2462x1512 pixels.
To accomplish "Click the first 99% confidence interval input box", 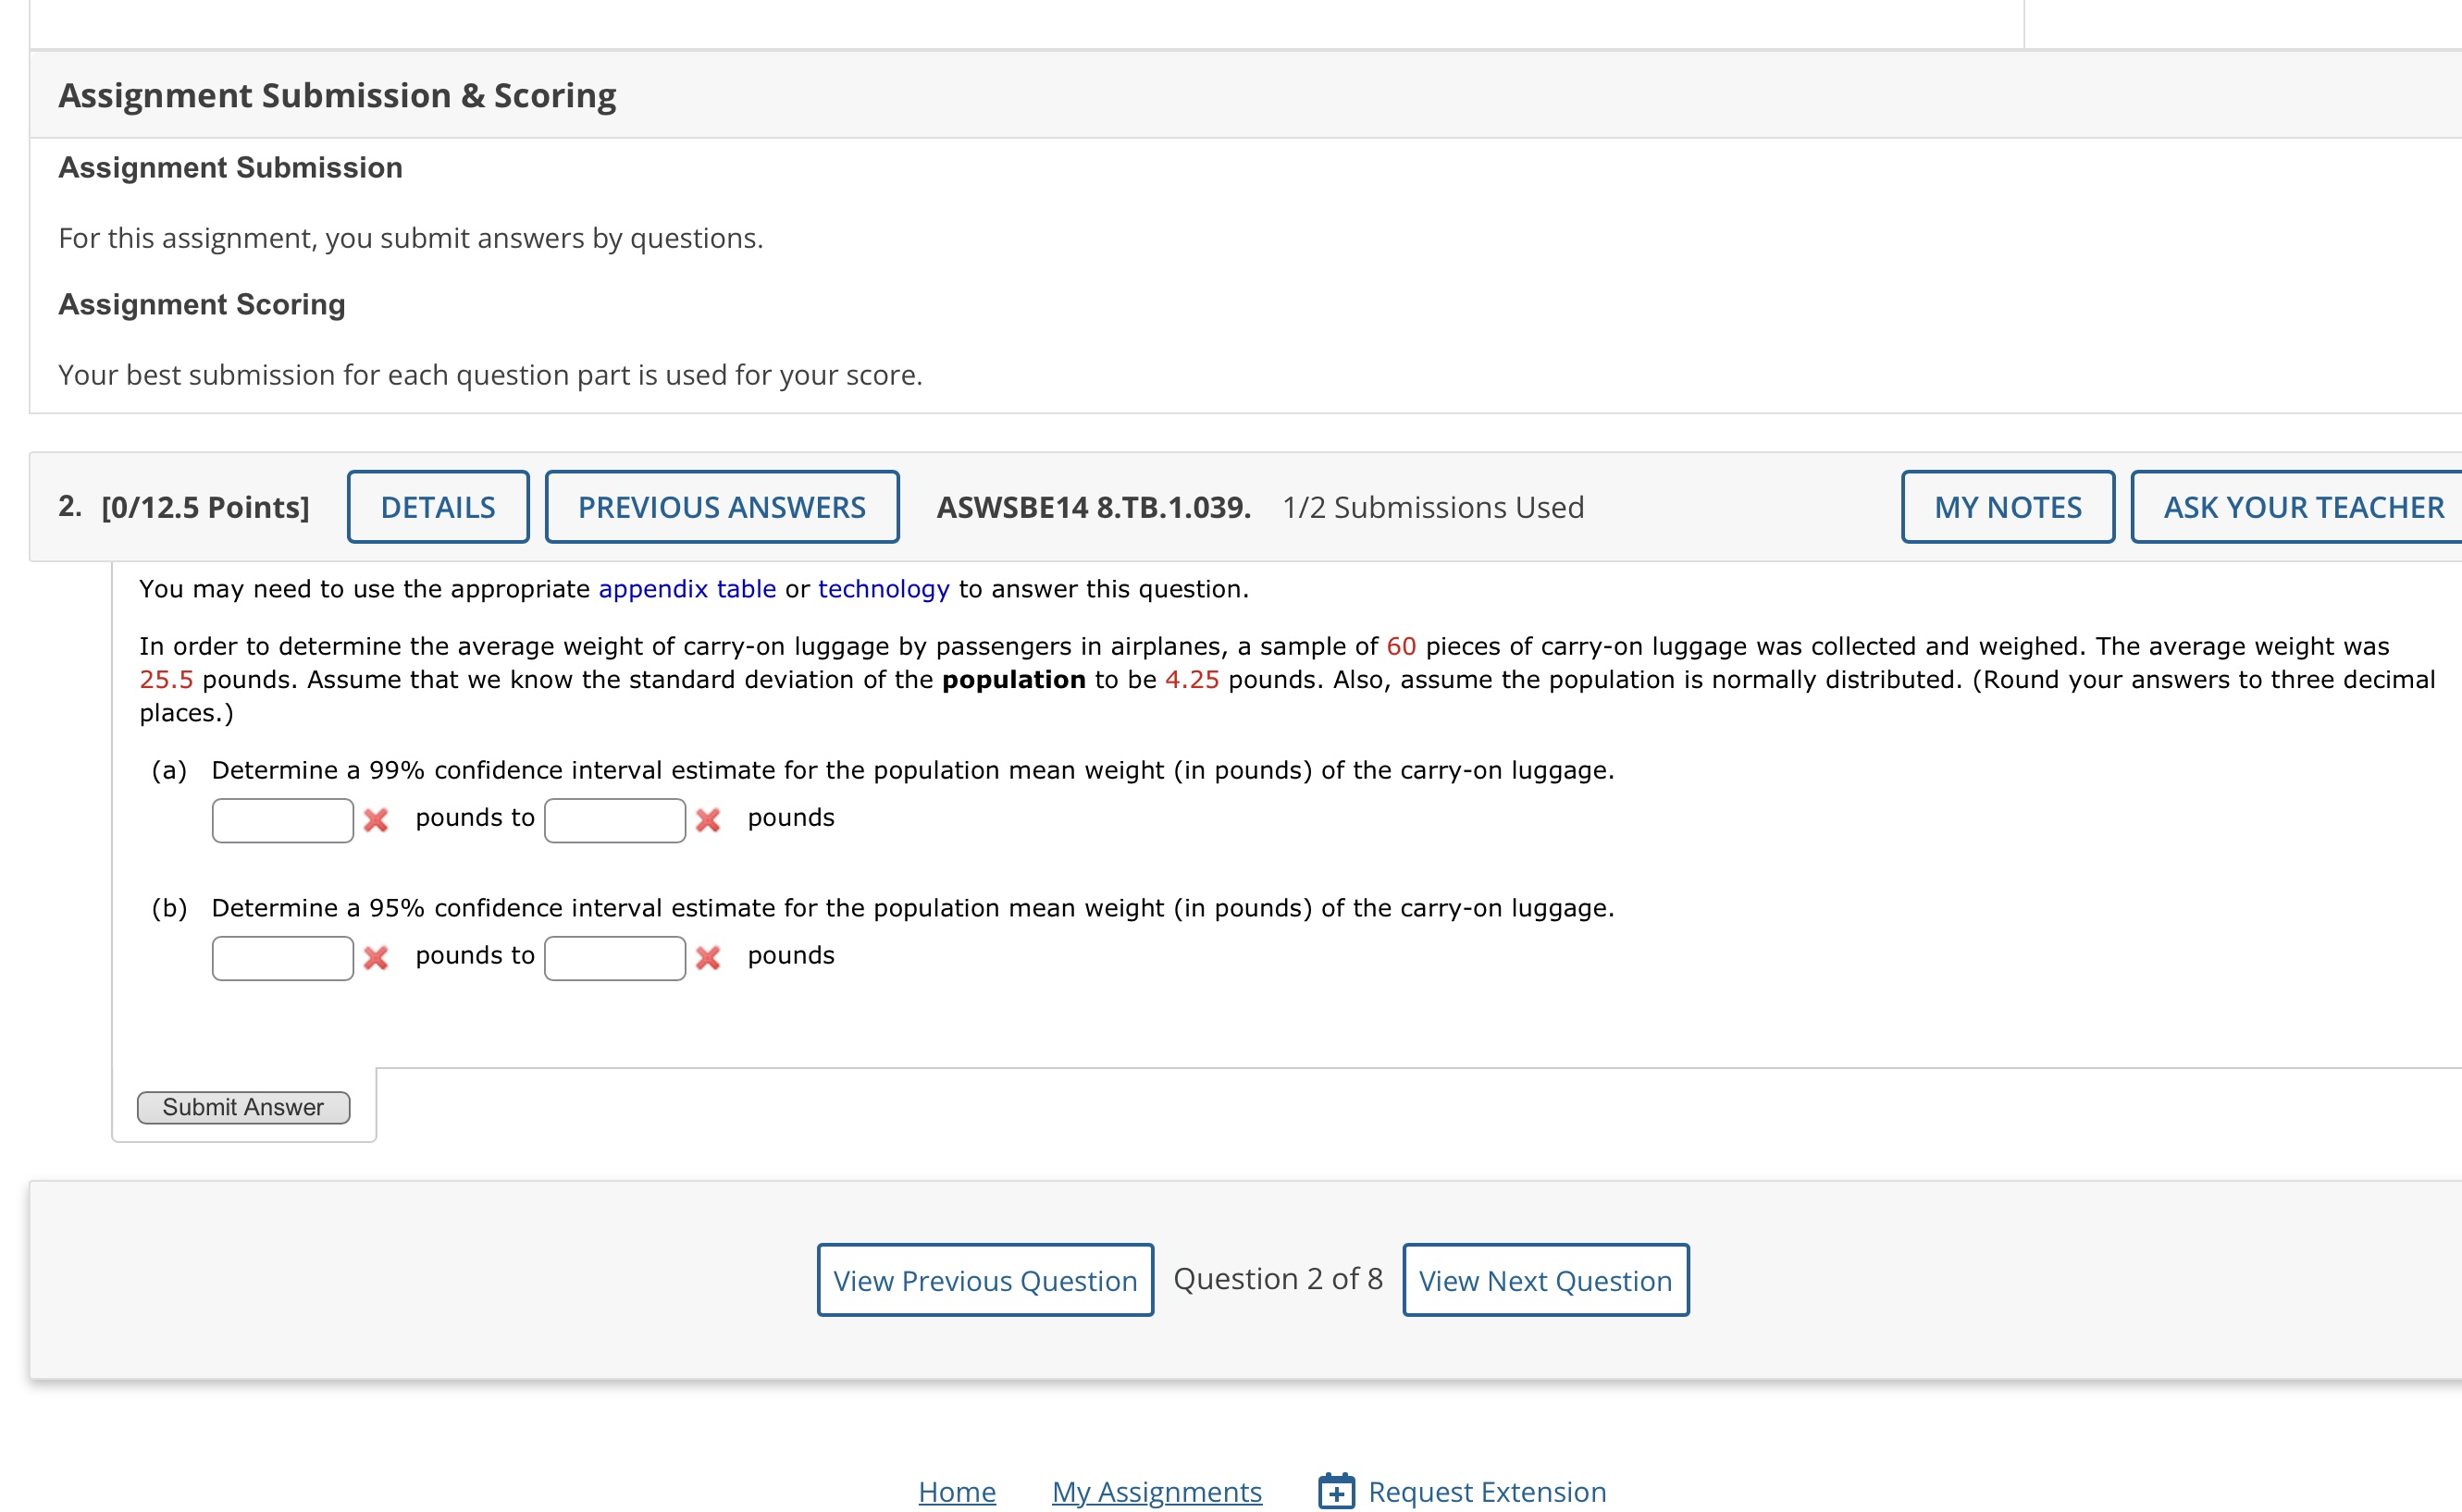I will click(282, 819).
